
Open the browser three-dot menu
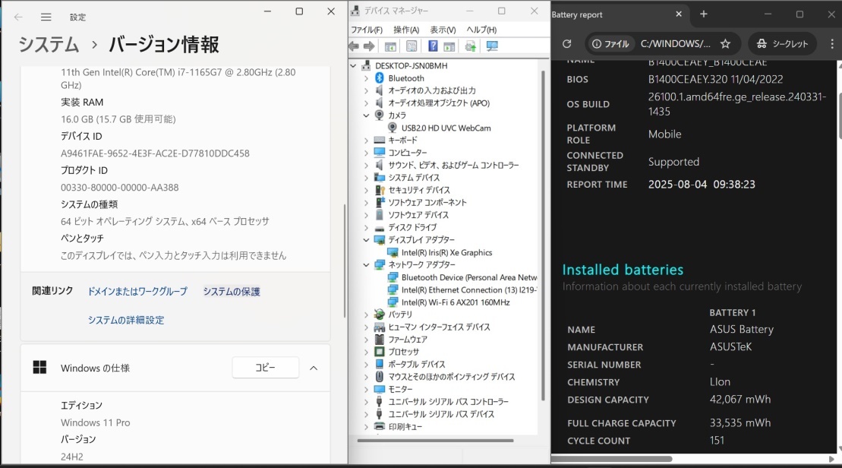(x=832, y=44)
